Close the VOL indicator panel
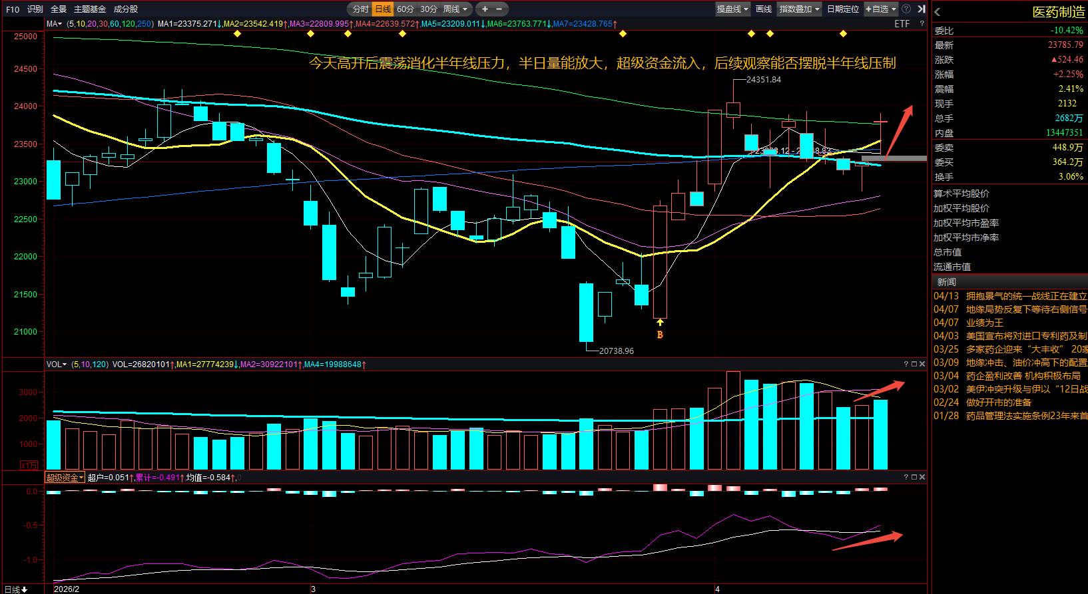1088x594 pixels. 922,364
